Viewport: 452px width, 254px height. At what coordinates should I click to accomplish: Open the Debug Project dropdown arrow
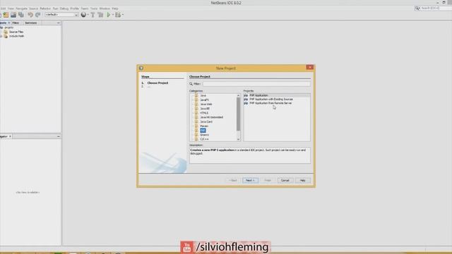pos(123,15)
